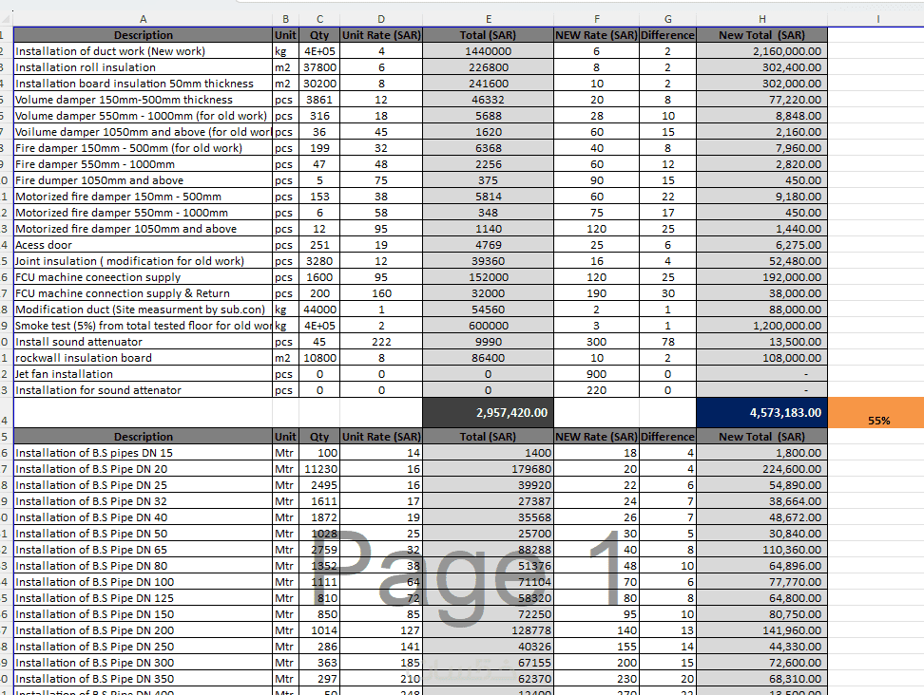Screen dimensions: 924x695
Task: Select column I header
Action: [x=877, y=19]
